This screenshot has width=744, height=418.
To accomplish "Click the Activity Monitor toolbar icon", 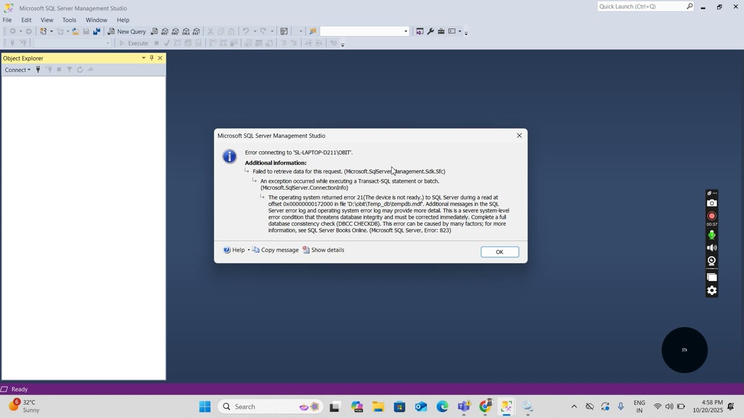I will click(x=284, y=31).
